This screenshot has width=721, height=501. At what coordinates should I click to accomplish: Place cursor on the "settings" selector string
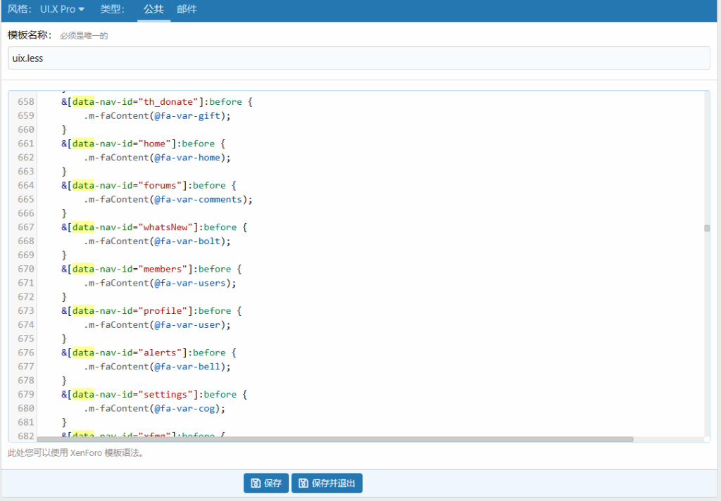[168, 395]
